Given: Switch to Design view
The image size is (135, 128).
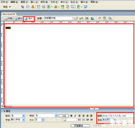Looking at the screenshot, I should pos(29,19).
